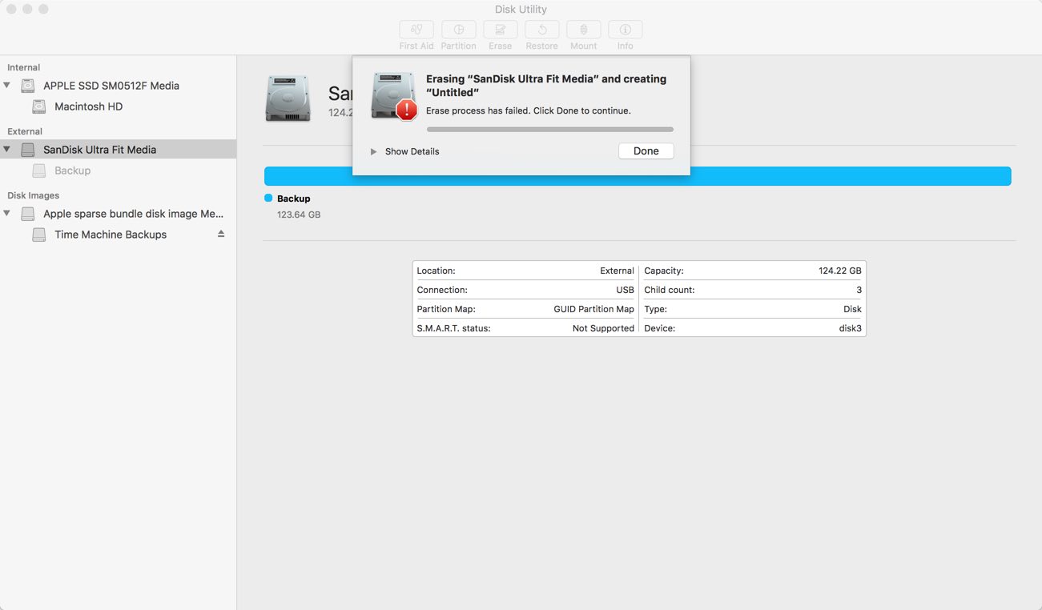Click the 123.64 GB partition size text
1042x610 pixels.
coord(299,215)
